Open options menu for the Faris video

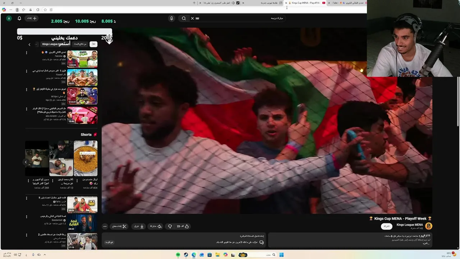26,198
